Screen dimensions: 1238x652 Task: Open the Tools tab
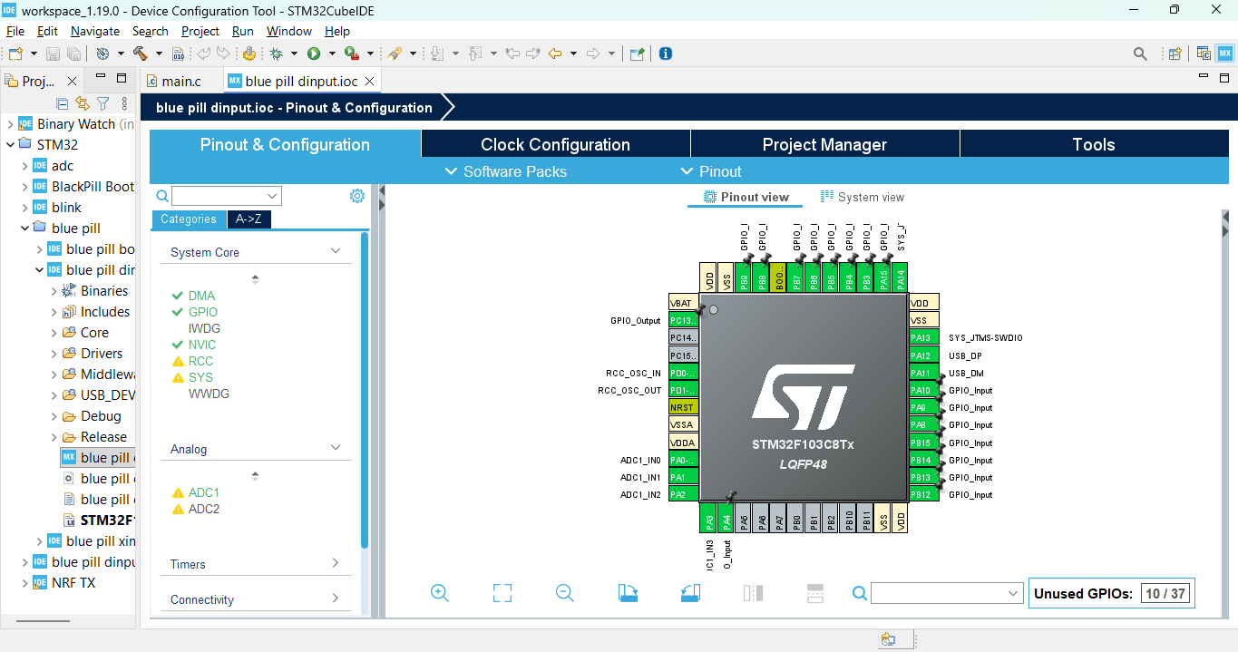(1094, 144)
